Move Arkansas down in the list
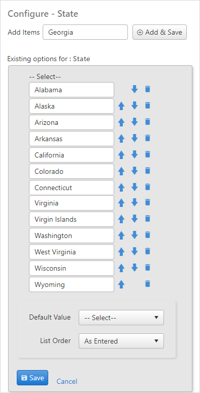The width and height of the screenshot is (200, 393). coord(135,138)
